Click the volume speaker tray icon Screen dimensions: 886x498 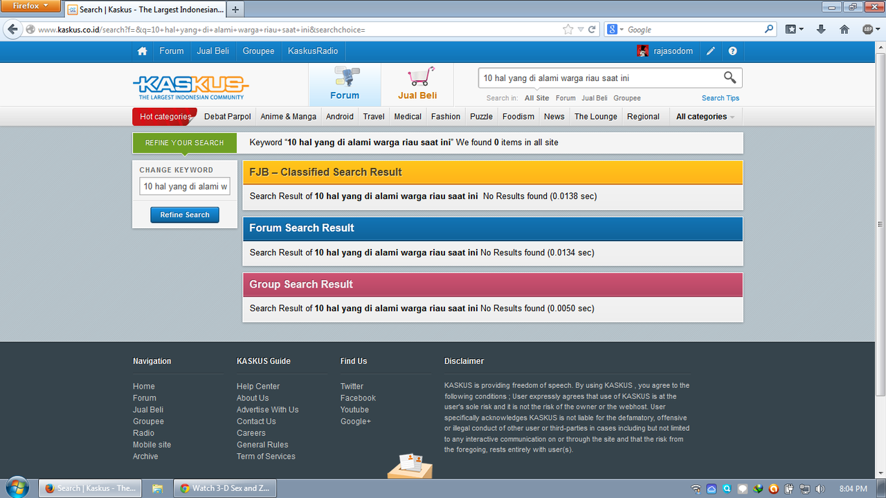pos(820,489)
